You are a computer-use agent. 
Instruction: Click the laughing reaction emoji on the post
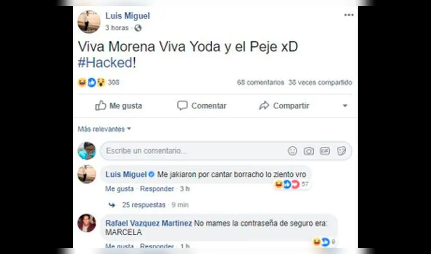coord(81,82)
